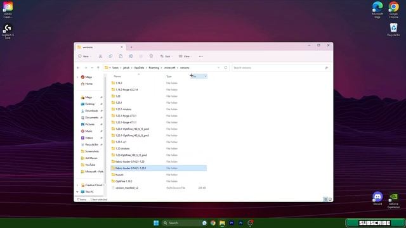The width and height of the screenshot is (406, 228).
Task: Open Google Chrome desktop shortcut
Action: click(393, 10)
